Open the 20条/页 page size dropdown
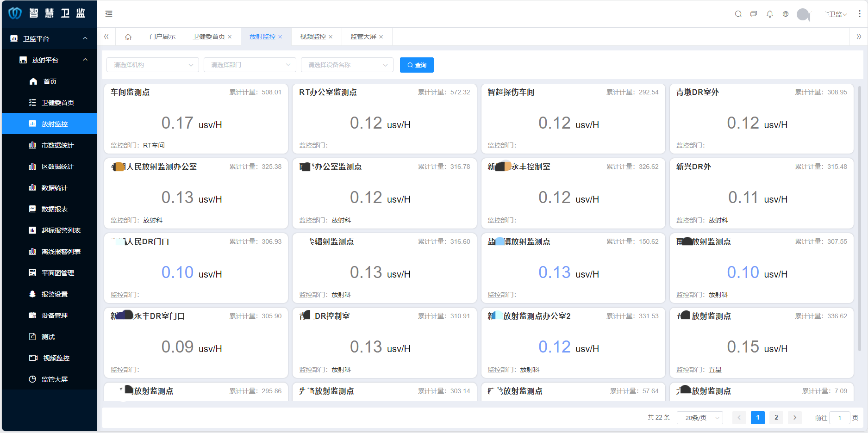Screen dimensions: 868x433 [x=700, y=418]
